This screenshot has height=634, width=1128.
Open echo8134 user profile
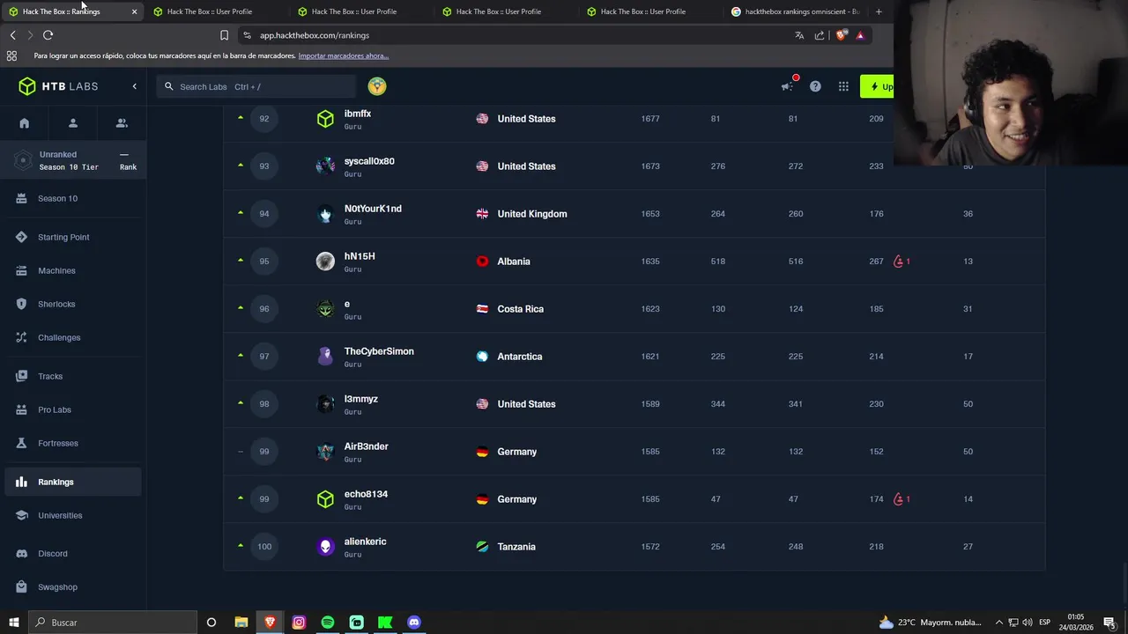click(x=366, y=494)
